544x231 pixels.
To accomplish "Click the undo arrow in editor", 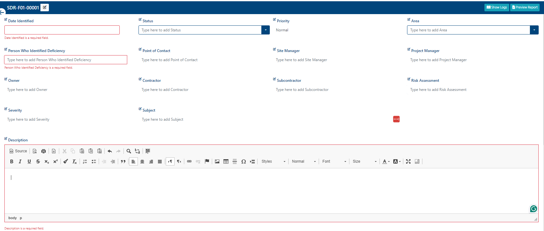I will (x=110, y=151).
